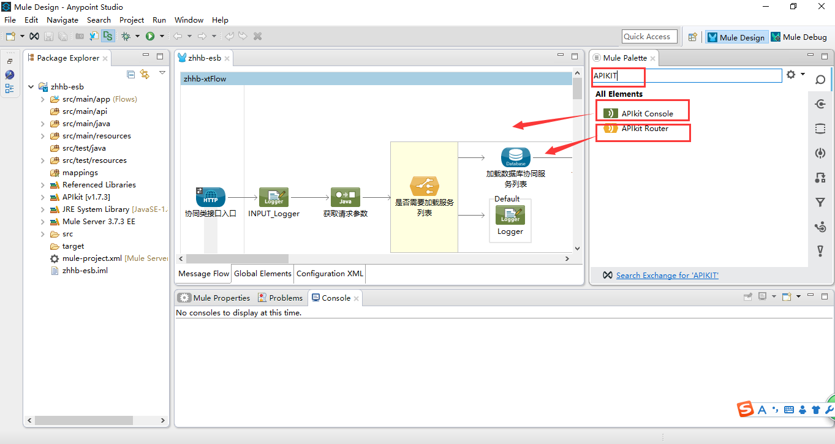Select the target folder
Image resolution: width=835 pixels, height=444 pixels.
[x=73, y=246]
